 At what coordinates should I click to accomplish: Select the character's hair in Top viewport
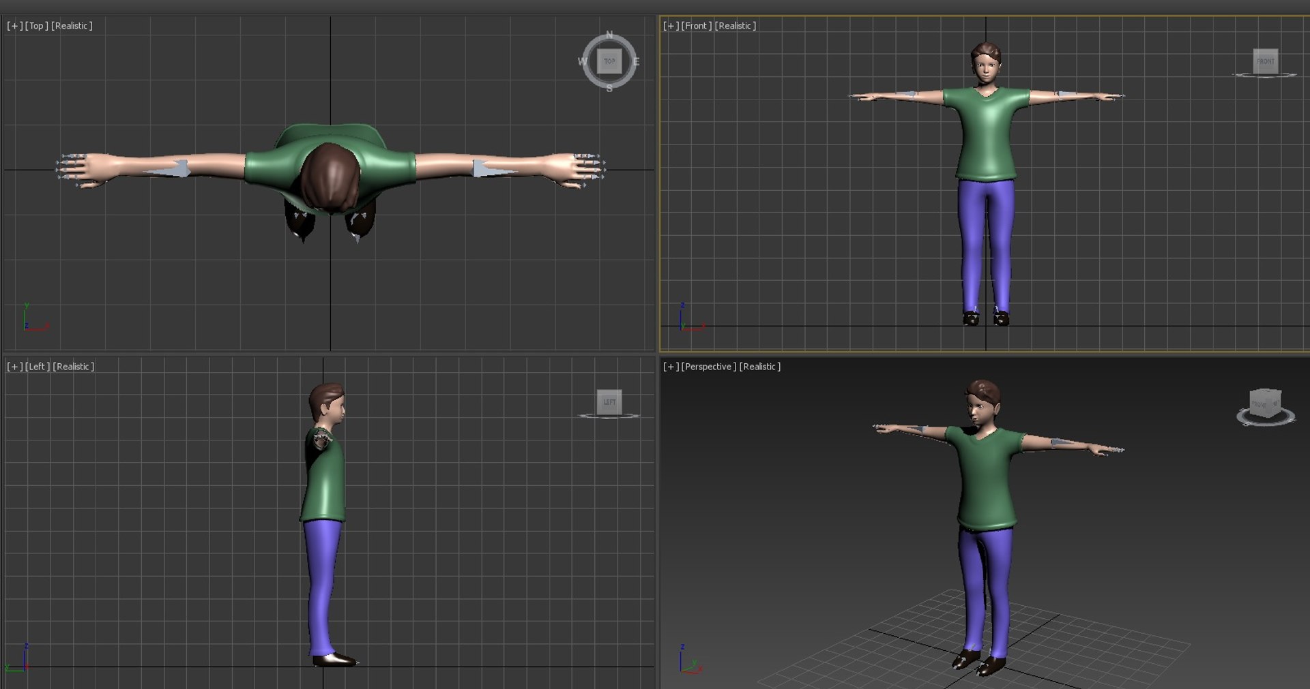[x=331, y=177]
